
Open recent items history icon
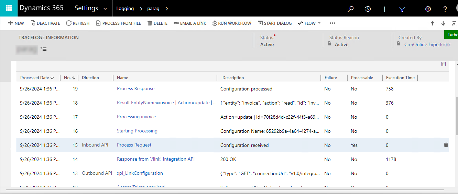coord(368,9)
